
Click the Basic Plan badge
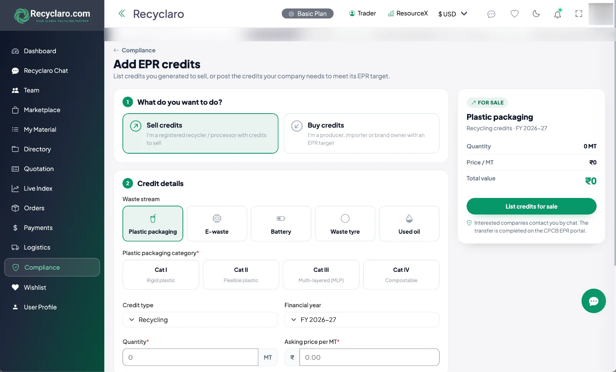point(308,13)
